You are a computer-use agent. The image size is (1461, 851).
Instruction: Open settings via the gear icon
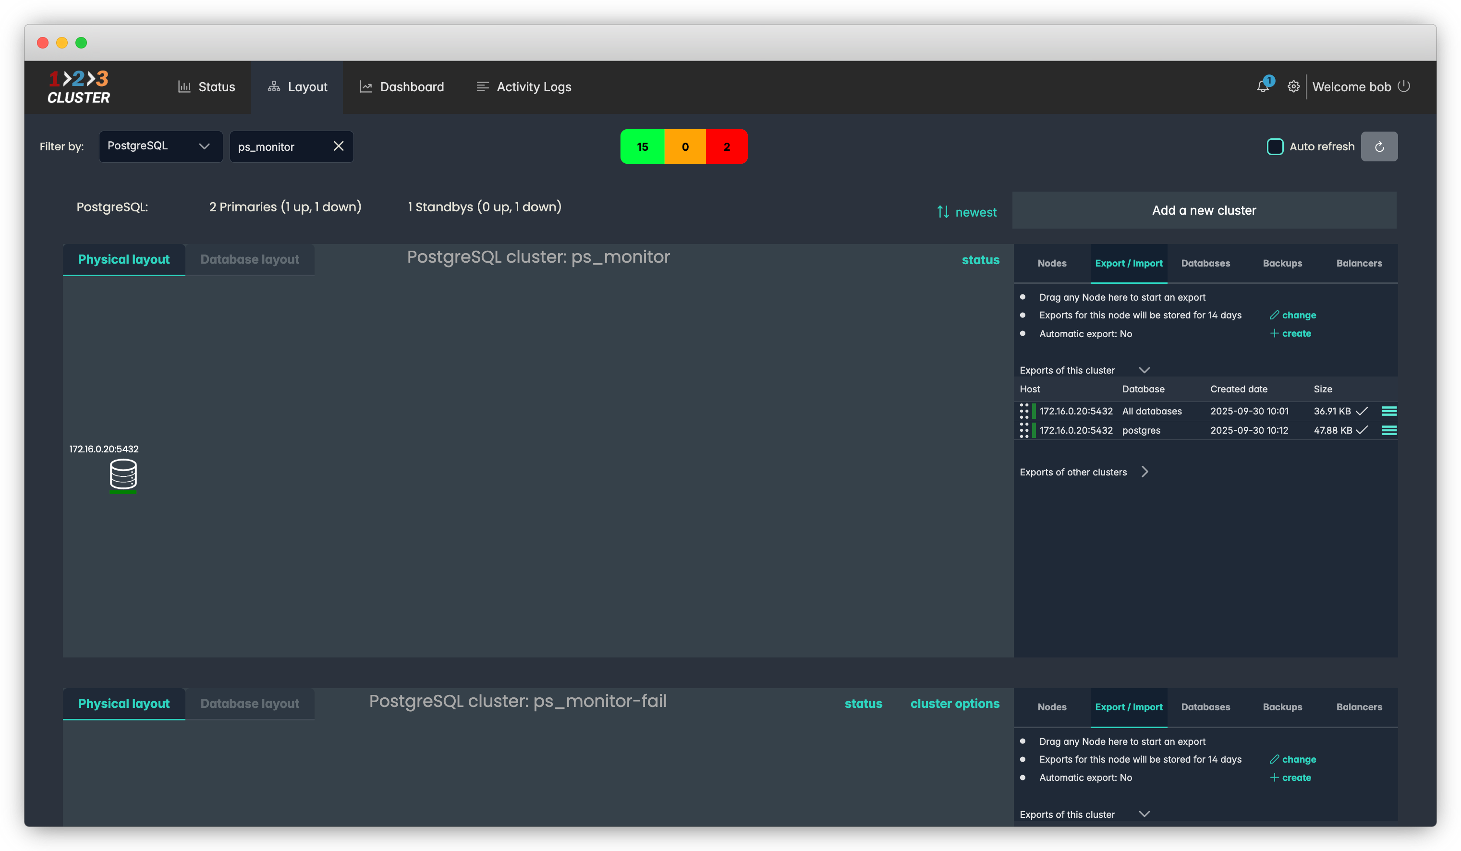point(1293,87)
